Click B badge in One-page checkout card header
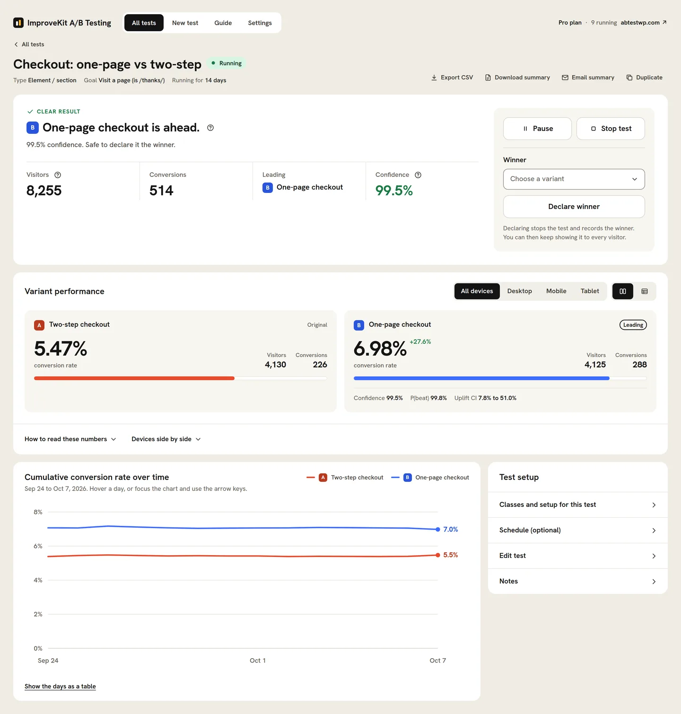The image size is (681, 714). click(359, 325)
